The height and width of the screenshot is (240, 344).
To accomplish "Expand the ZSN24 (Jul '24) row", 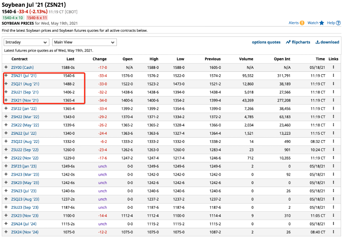I will (6, 224).
